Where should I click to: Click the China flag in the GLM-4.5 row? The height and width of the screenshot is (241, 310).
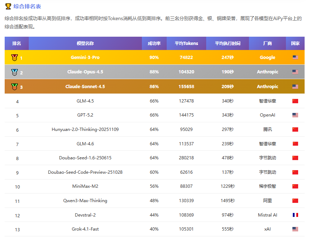[295, 101]
